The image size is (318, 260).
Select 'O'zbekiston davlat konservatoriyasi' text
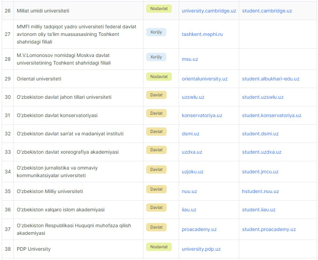(57, 115)
